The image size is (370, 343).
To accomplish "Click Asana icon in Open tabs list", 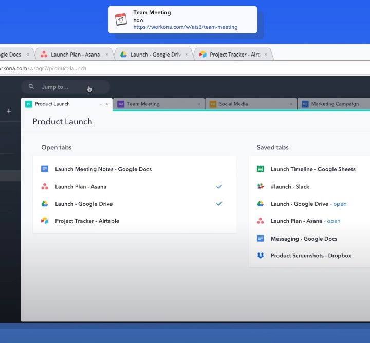I will coord(45,187).
